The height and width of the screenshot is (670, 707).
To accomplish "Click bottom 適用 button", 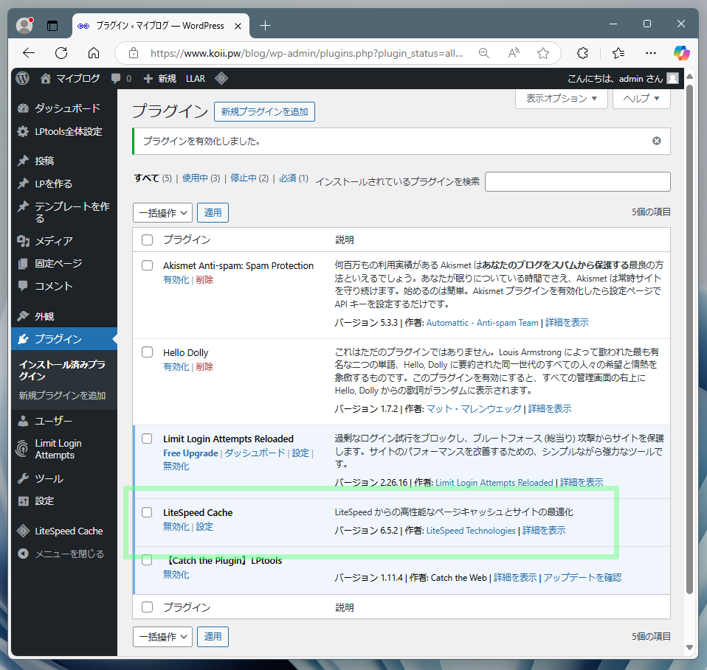I will tap(213, 637).
